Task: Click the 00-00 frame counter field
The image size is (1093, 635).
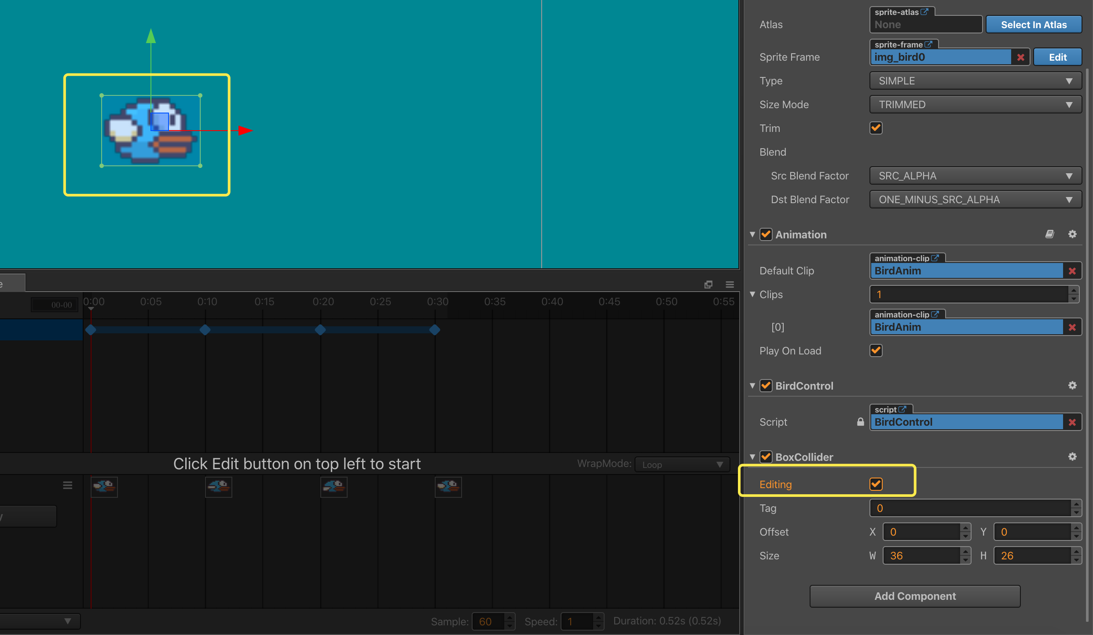Action: (55, 305)
